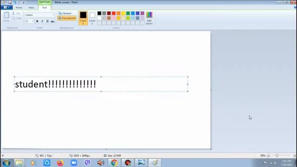Open Google Chrome from the taskbar
The width and height of the screenshot is (297, 167).
coord(114,163)
